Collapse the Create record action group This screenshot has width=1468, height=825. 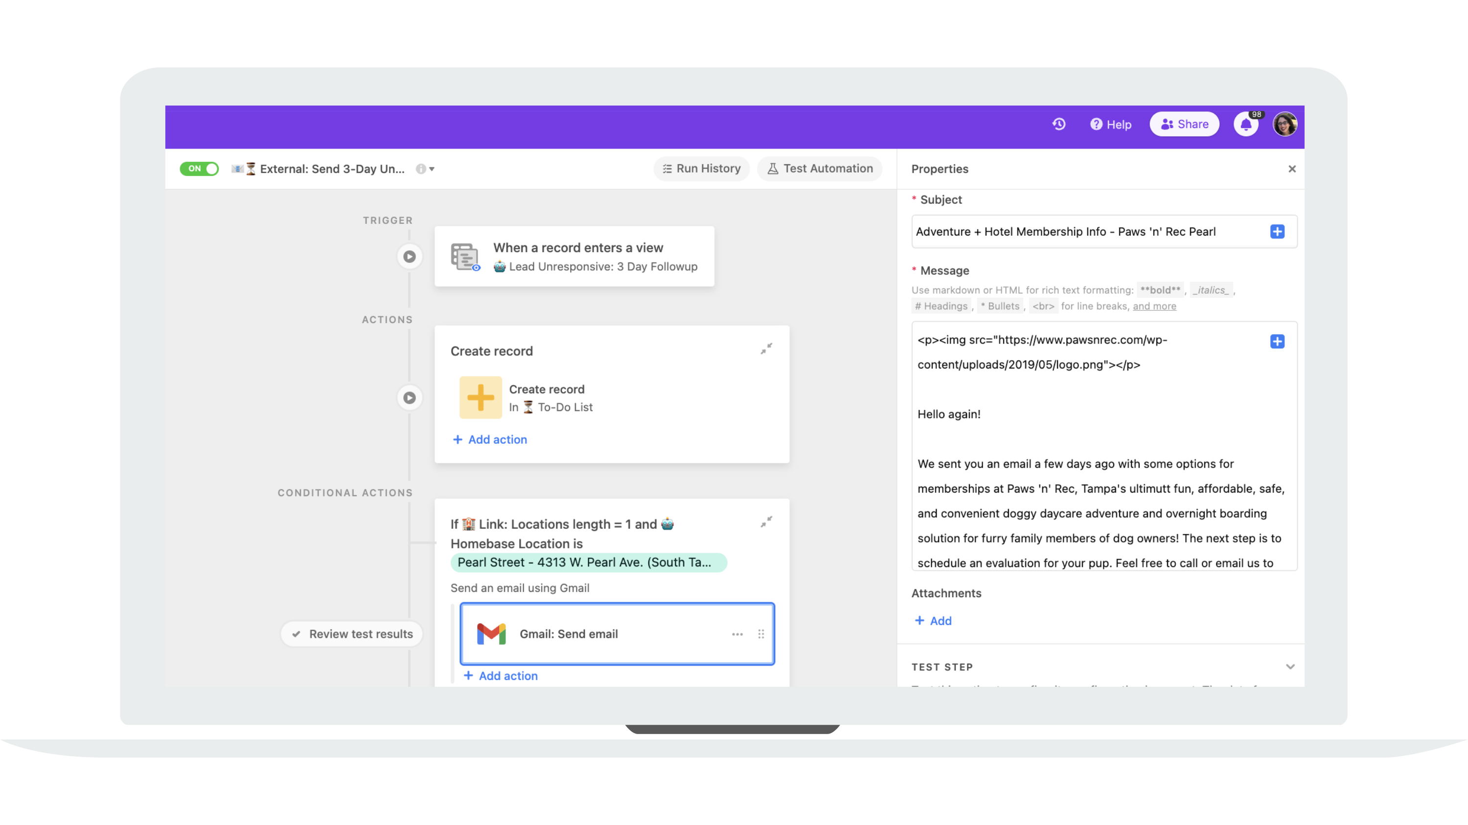pyautogui.click(x=766, y=348)
